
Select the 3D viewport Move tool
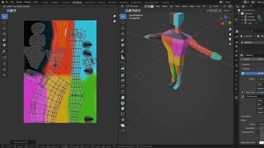[123, 28]
